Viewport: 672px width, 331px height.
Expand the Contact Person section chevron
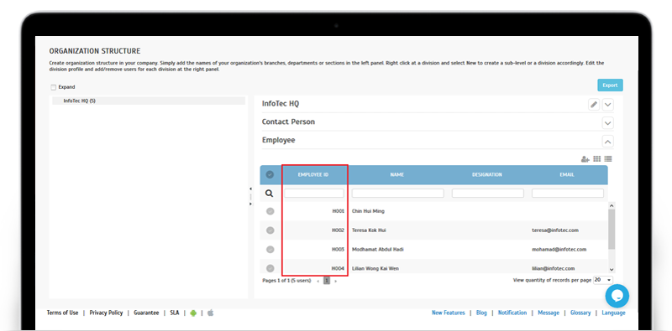[x=607, y=123]
